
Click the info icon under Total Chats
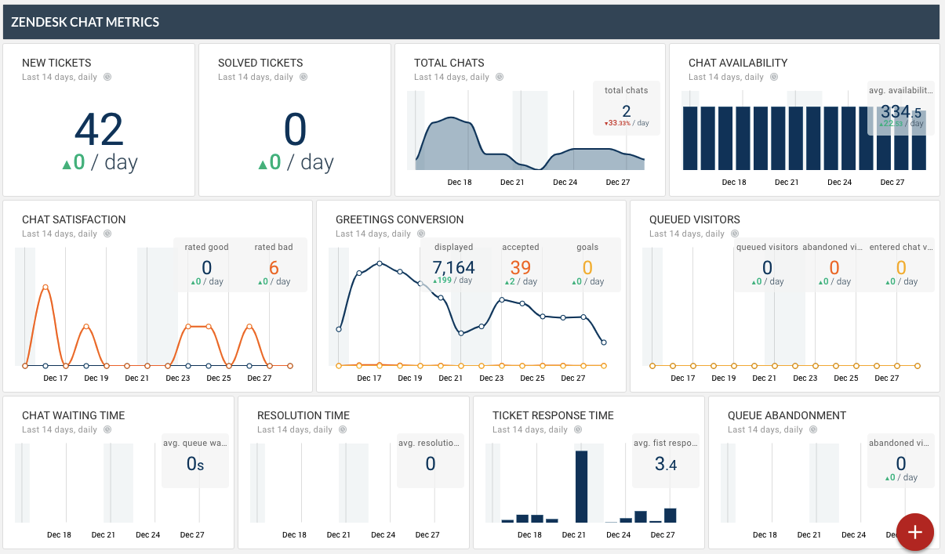[500, 77]
